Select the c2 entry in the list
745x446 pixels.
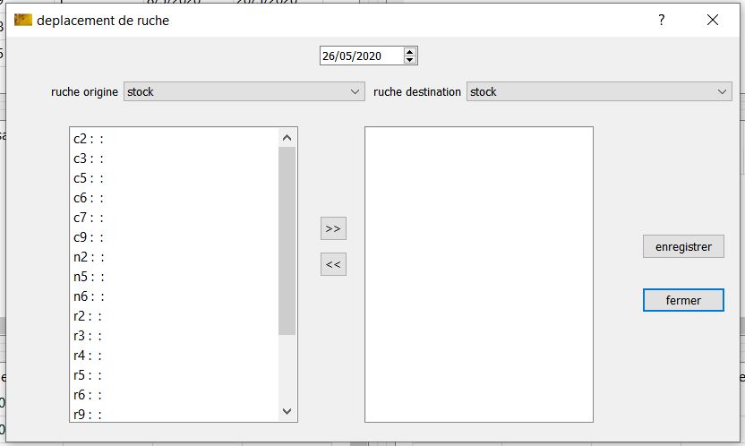coord(89,139)
